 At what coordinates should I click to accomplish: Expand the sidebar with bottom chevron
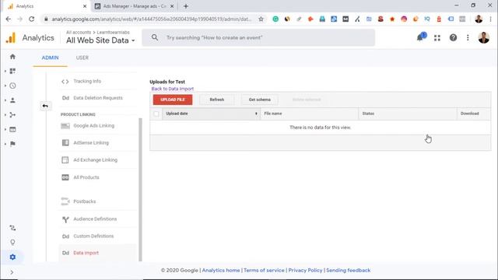[x=12, y=272]
